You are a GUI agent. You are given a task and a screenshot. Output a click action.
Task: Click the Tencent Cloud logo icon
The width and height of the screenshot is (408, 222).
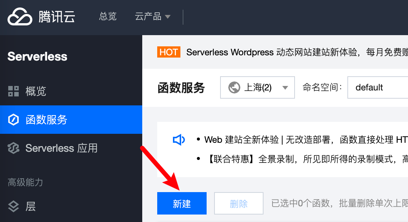20,17
